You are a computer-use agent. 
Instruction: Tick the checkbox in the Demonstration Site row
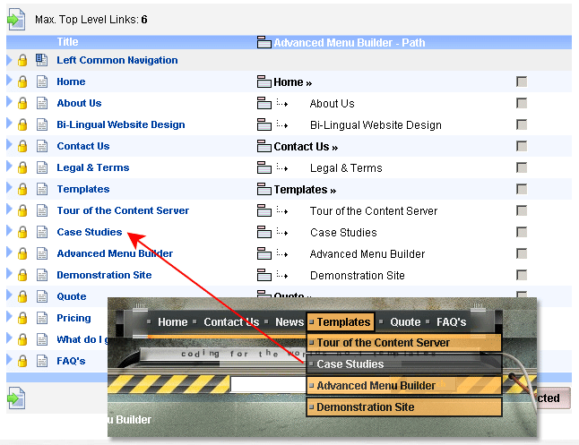pos(522,275)
